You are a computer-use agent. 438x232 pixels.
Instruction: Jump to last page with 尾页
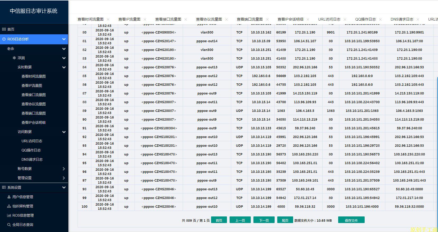285,220
